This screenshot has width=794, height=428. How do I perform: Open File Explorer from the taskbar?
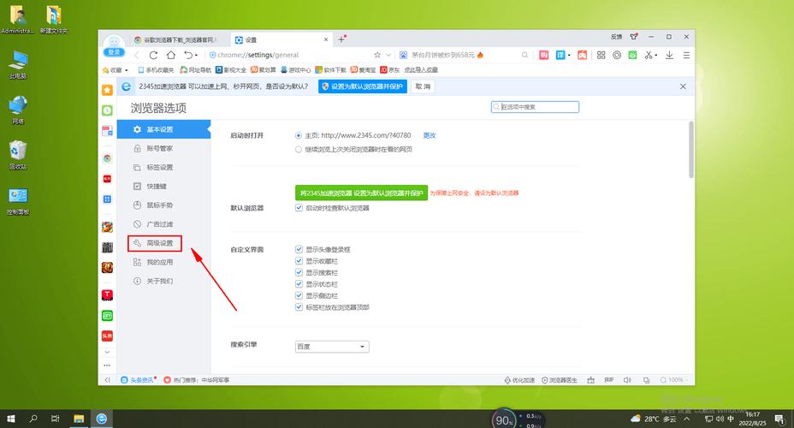coord(79,419)
